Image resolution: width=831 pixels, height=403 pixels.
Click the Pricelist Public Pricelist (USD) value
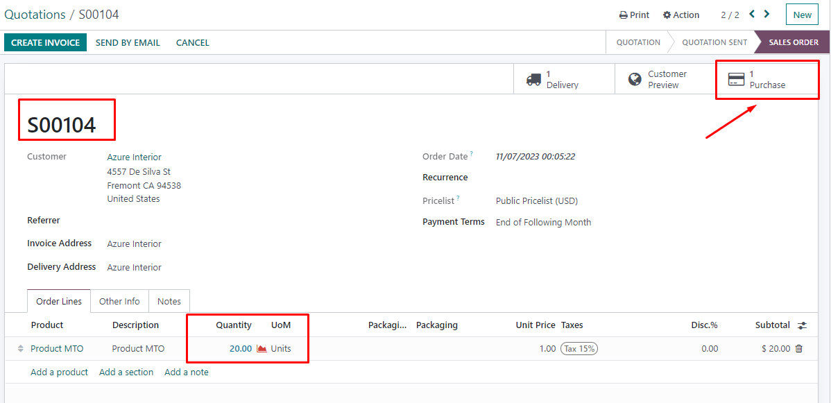537,201
